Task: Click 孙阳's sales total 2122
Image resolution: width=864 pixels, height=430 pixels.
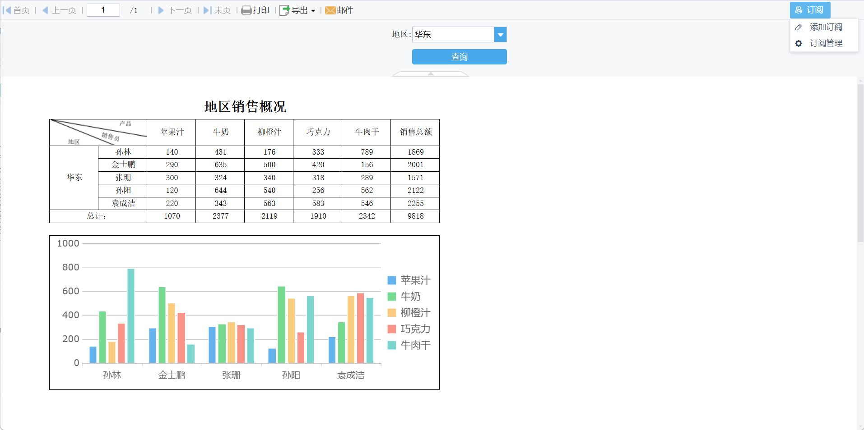Action: tap(415, 191)
